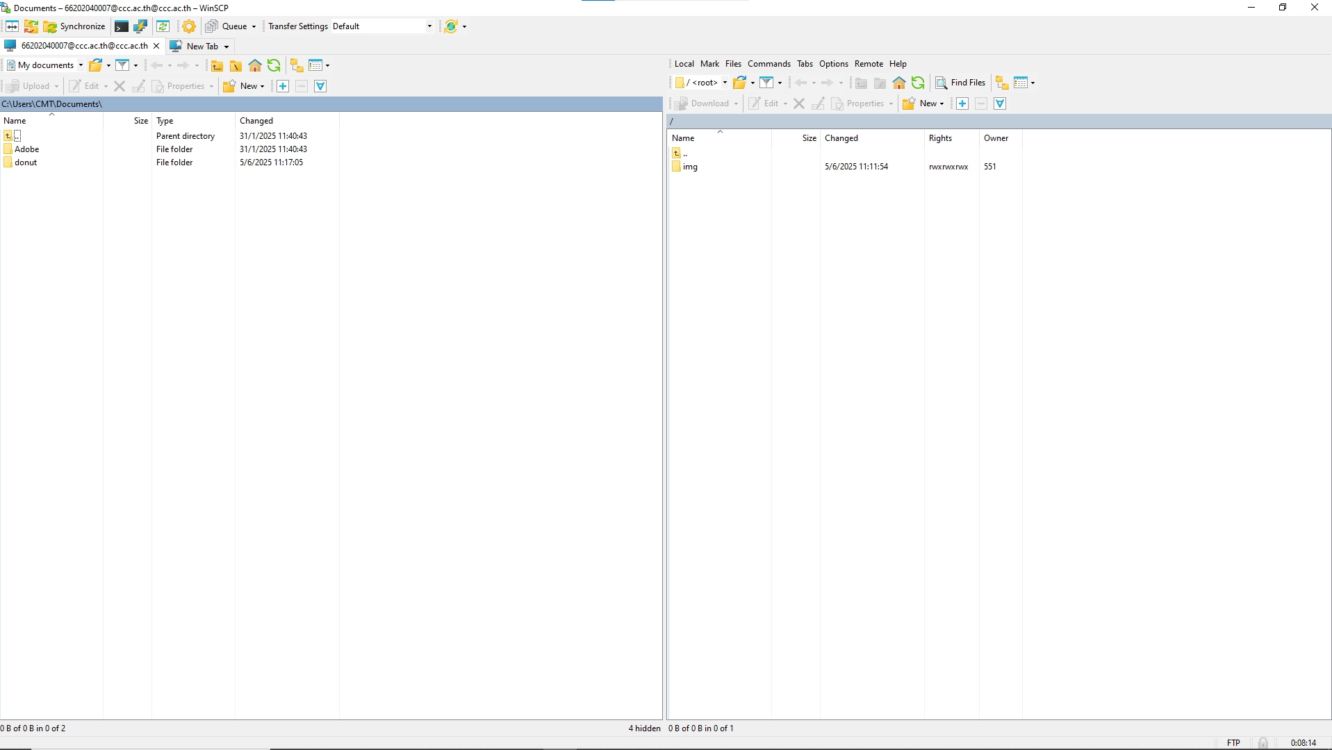The height and width of the screenshot is (750, 1332).
Task: Sort remote panel by Owner column
Action: tap(1000, 138)
